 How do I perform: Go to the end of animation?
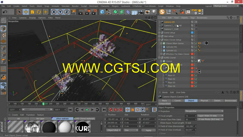(104, 110)
